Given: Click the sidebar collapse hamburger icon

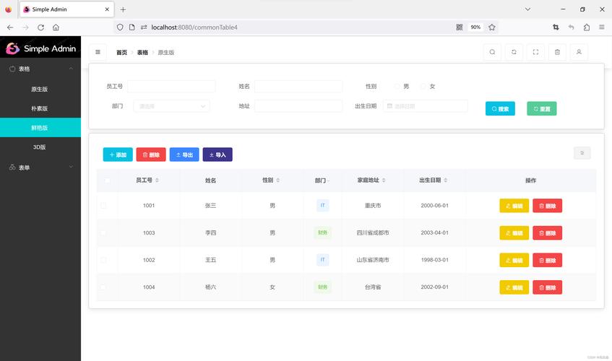Looking at the screenshot, I should pos(98,52).
